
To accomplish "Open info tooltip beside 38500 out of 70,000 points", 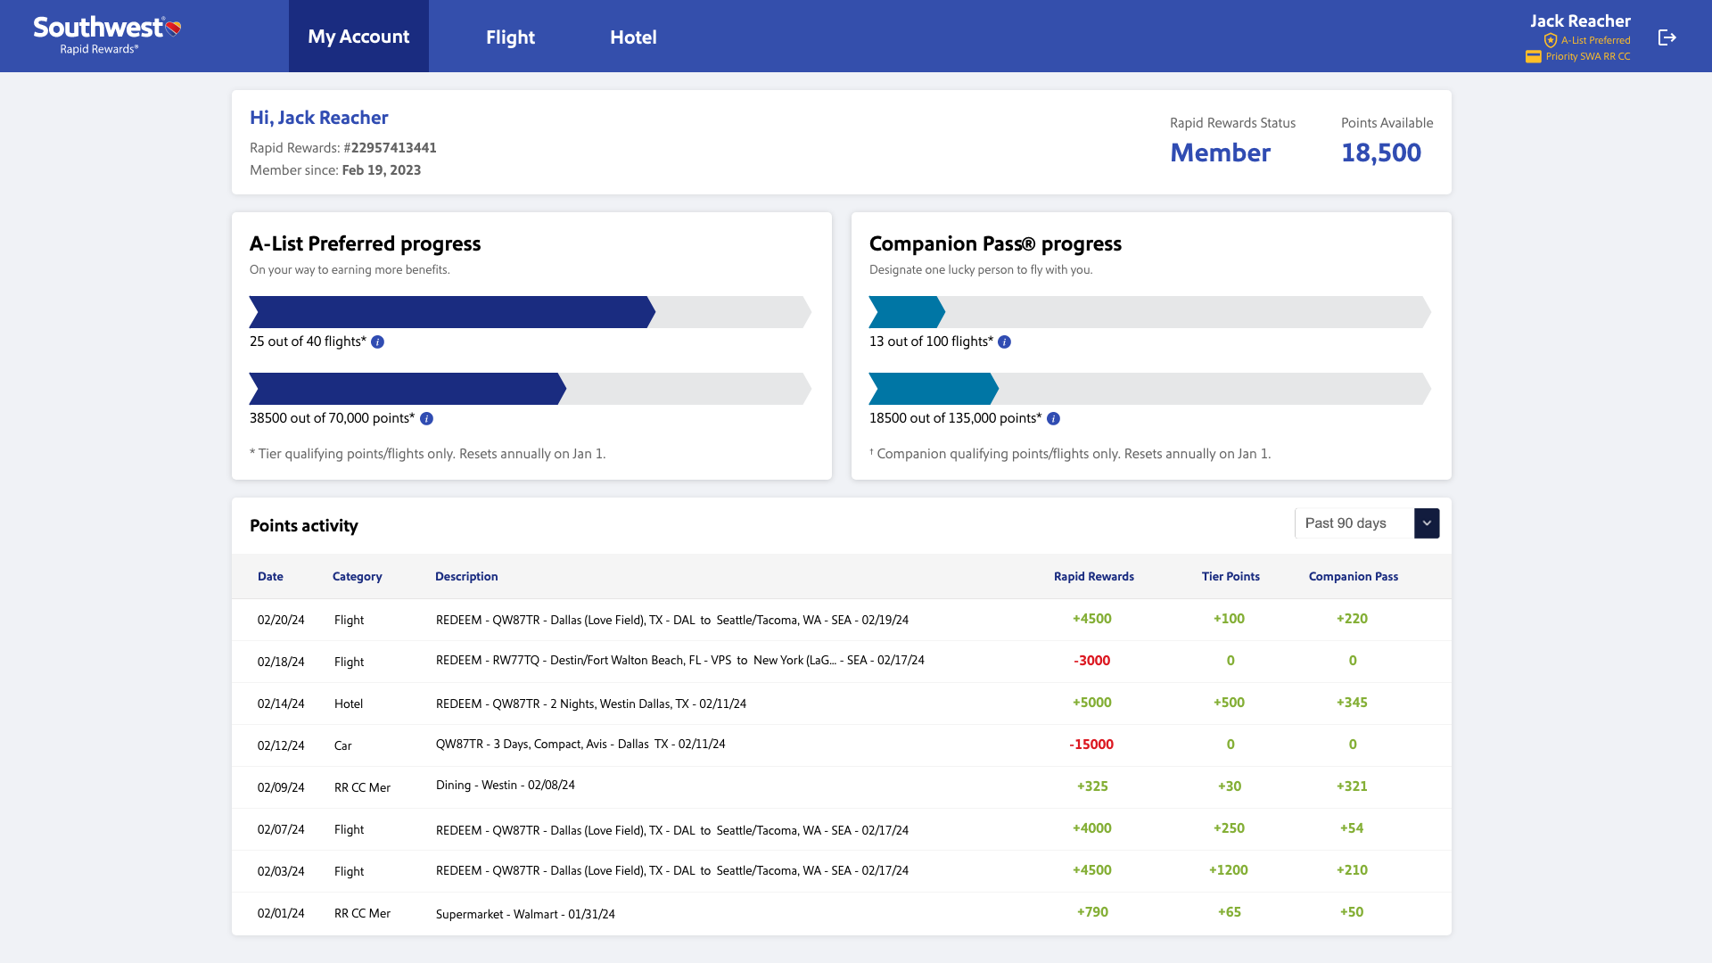I will pyautogui.click(x=426, y=418).
